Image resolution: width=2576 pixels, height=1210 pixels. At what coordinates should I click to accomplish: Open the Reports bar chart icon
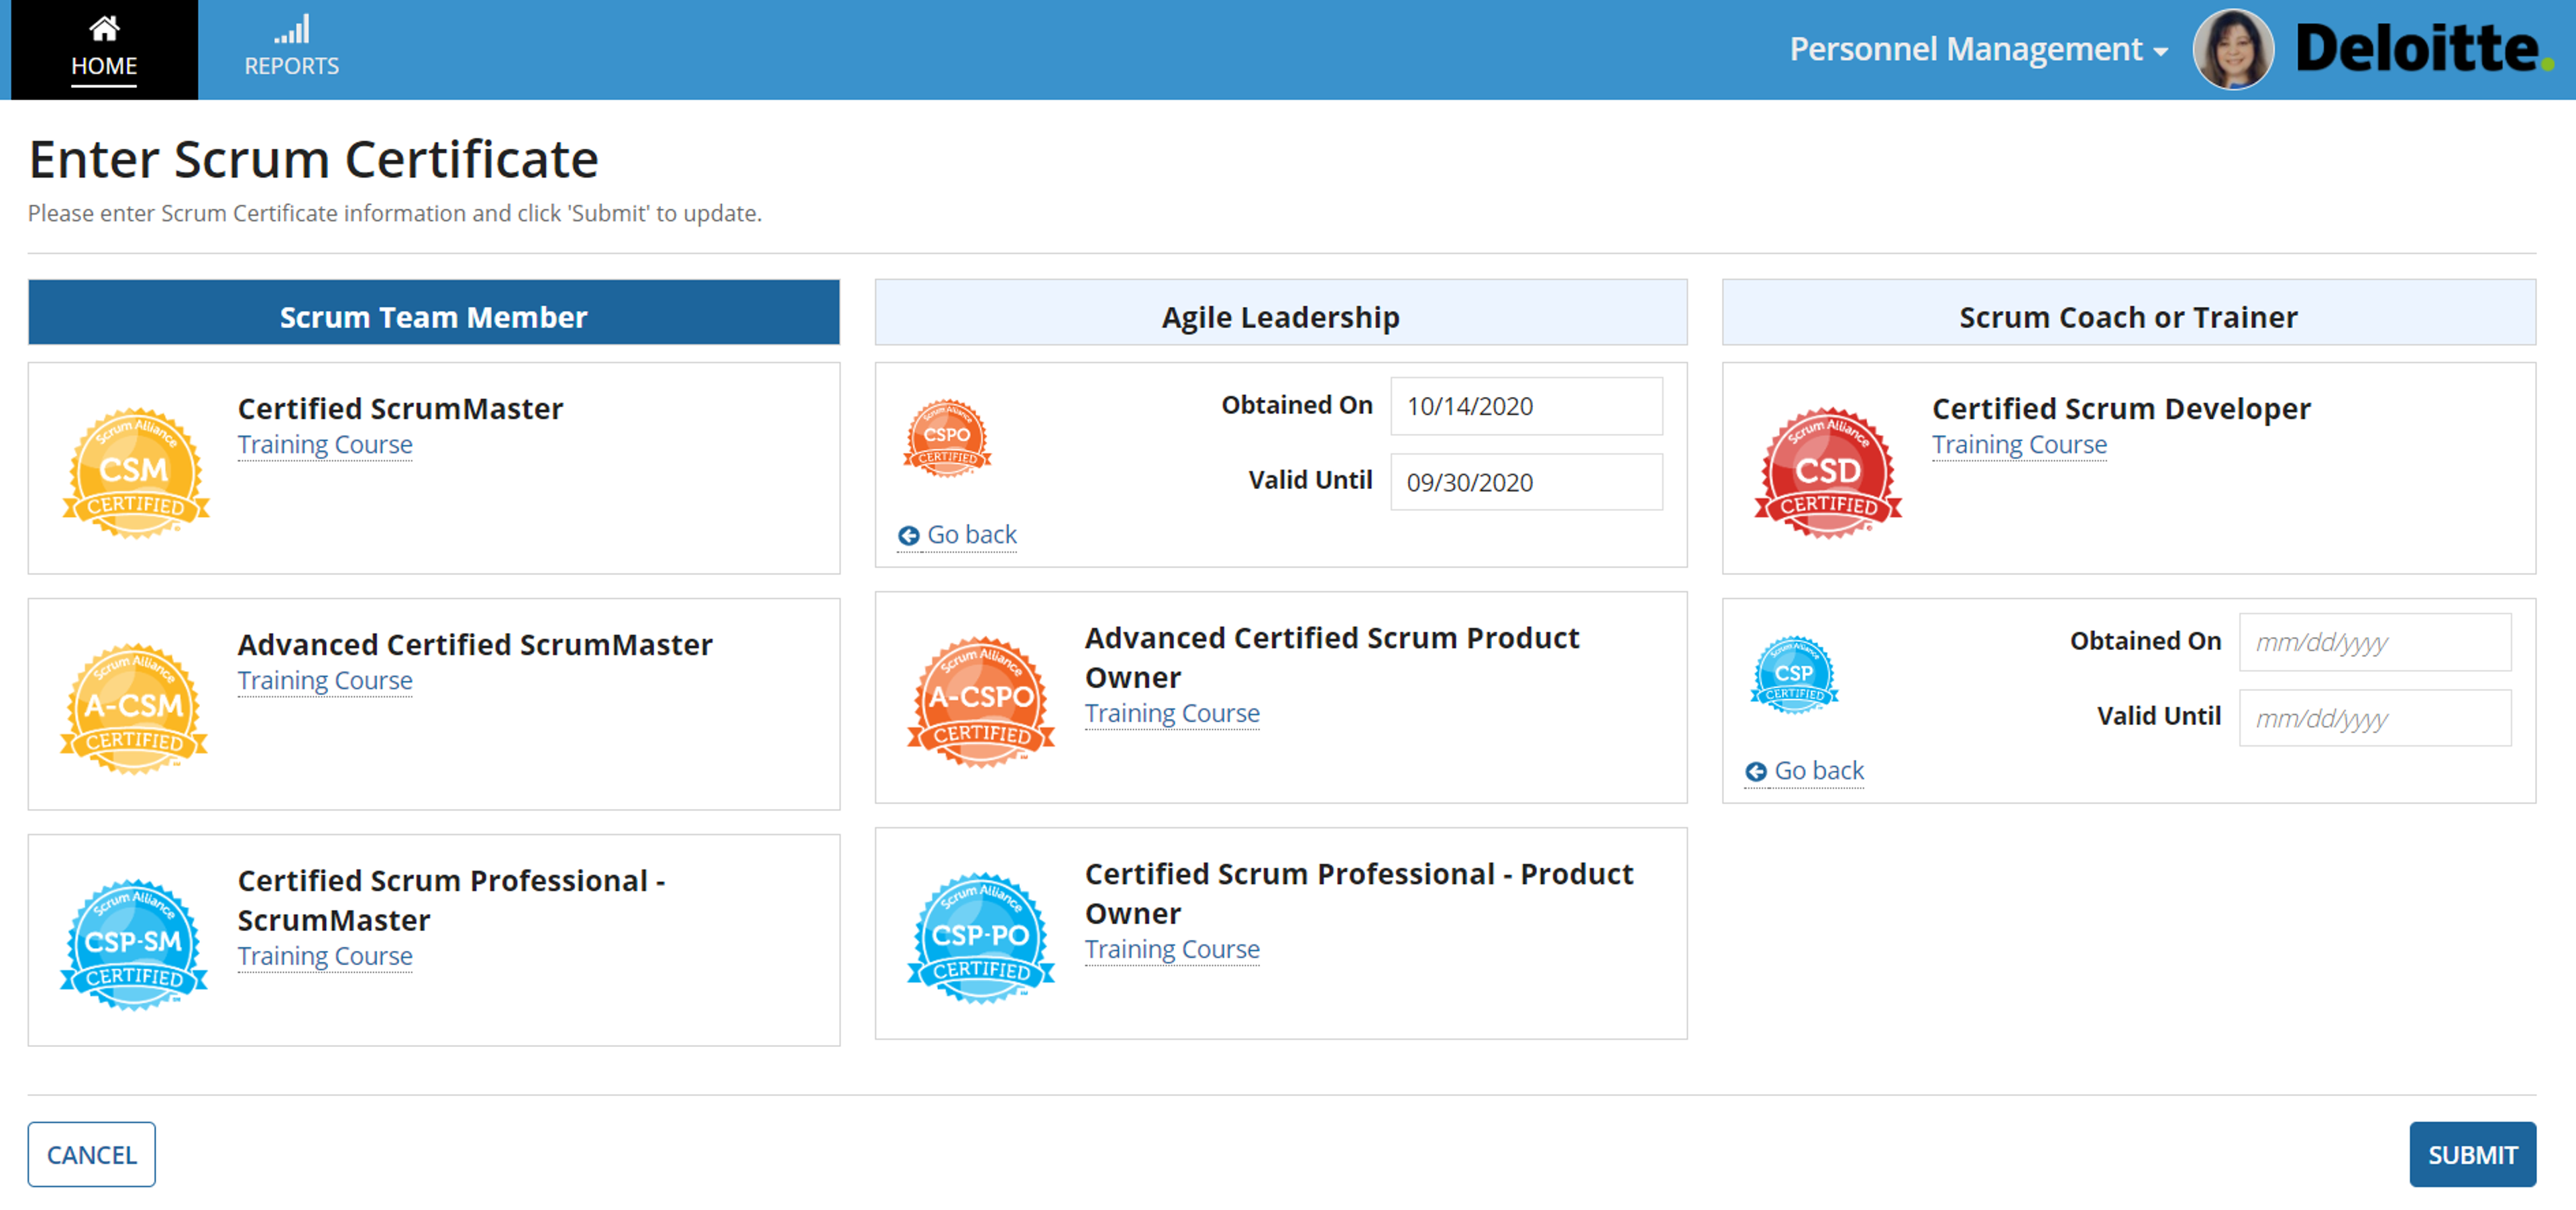(292, 29)
